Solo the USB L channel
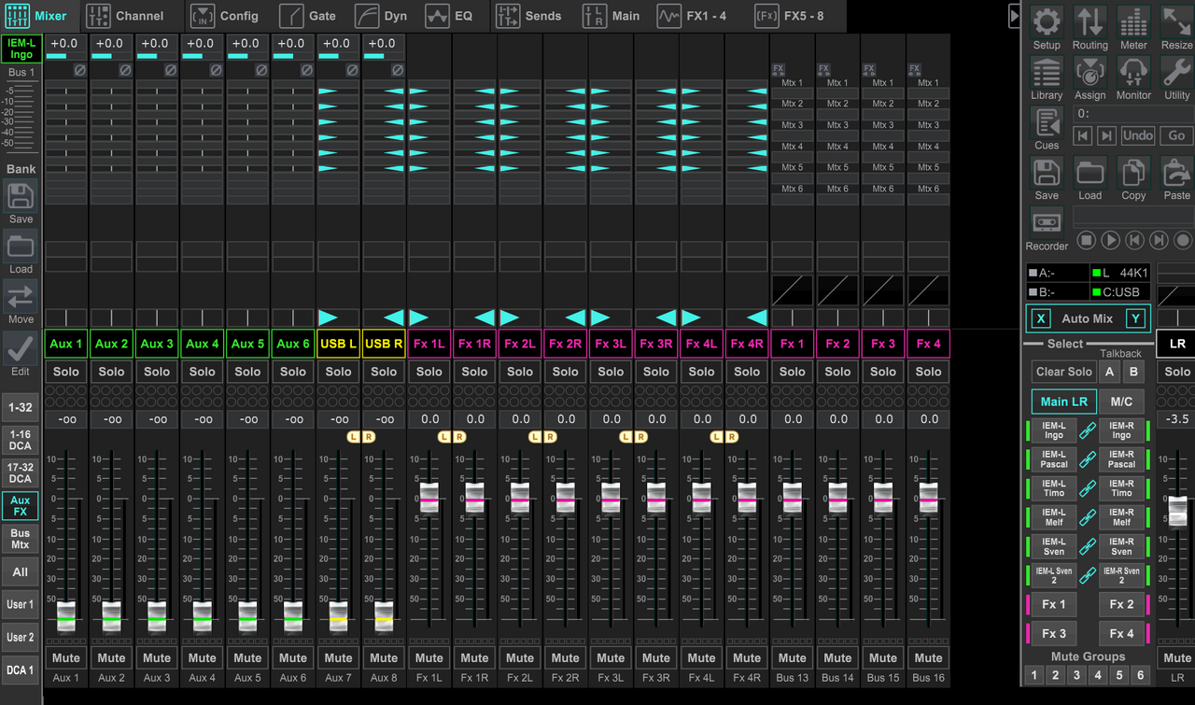 coord(338,372)
